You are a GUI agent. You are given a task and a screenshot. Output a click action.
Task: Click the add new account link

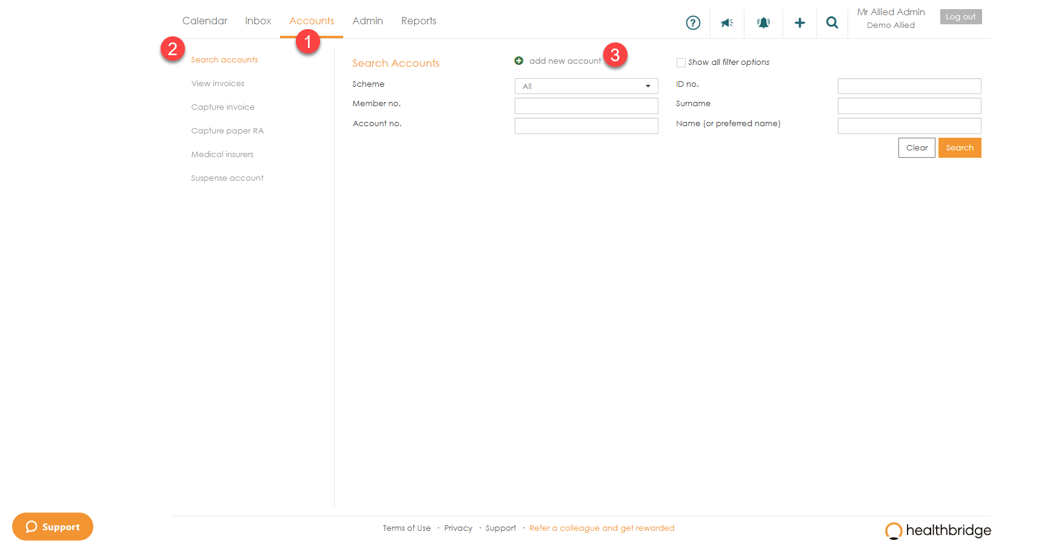pyautogui.click(x=565, y=61)
